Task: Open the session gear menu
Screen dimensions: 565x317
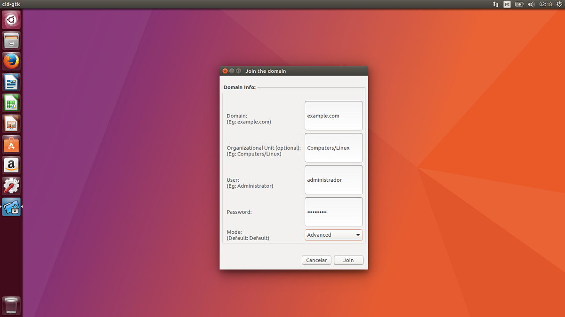Action: 559,4
